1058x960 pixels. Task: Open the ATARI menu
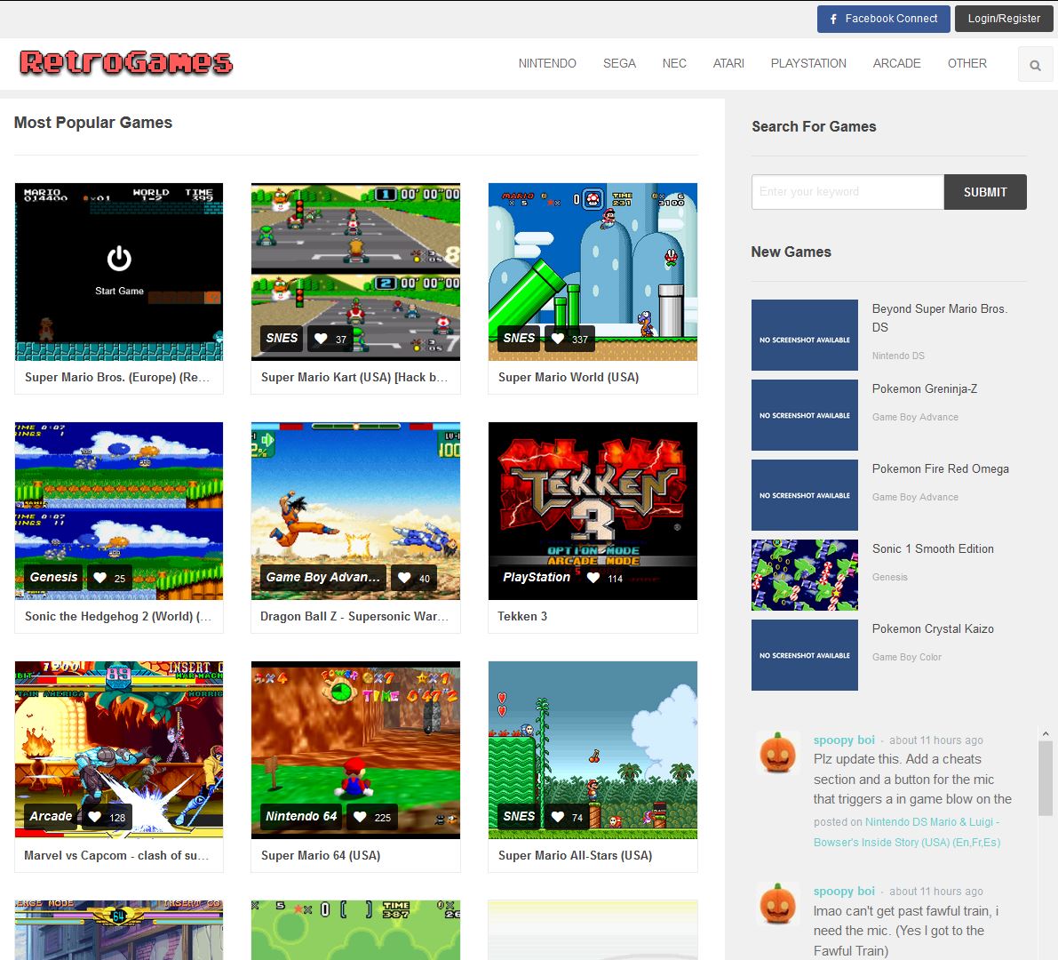point(728,63)
